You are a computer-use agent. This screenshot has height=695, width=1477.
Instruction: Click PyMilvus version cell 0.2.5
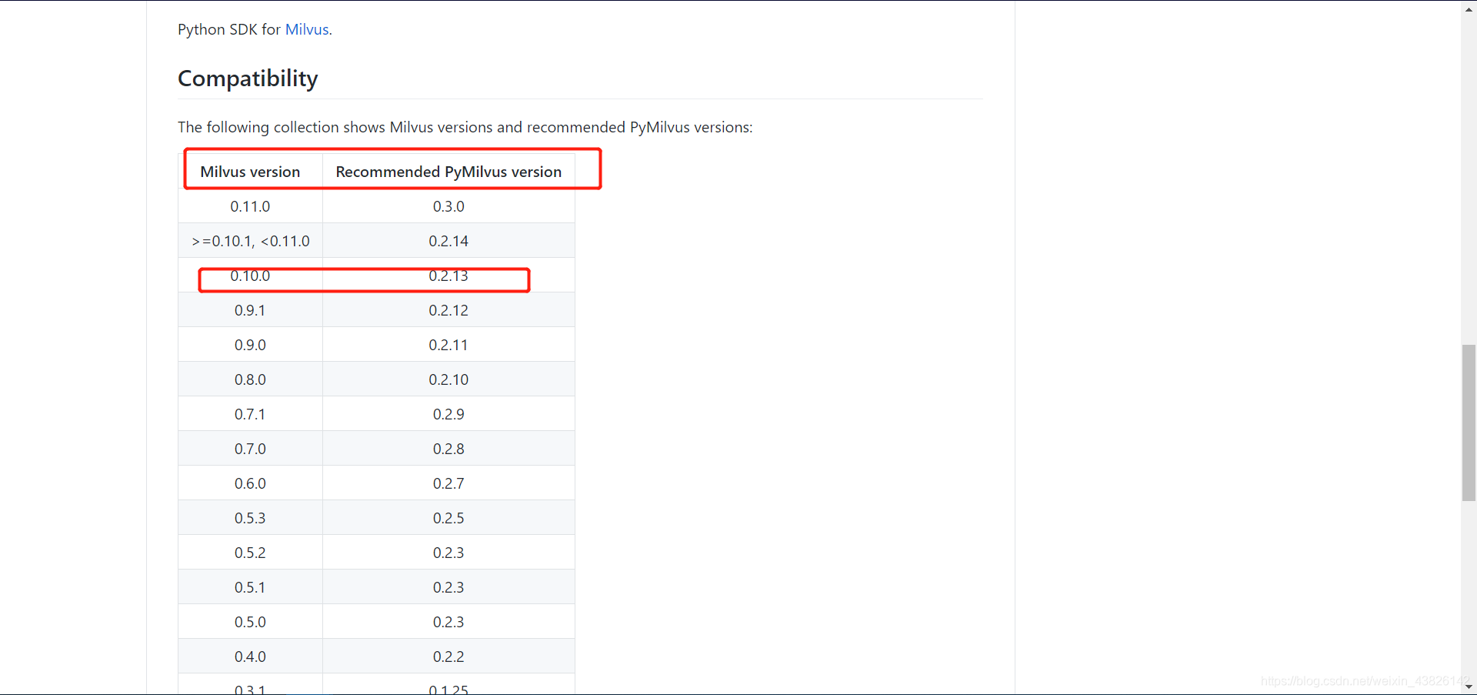[x=448, y=518]
